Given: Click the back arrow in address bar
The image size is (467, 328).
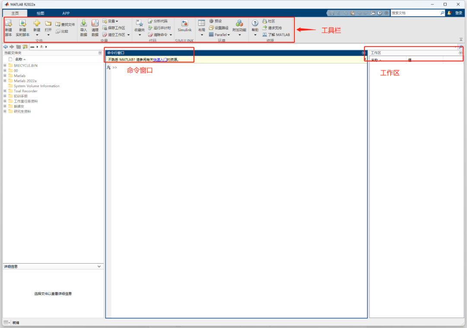Looking at the screenshot, I should [5, 47].
